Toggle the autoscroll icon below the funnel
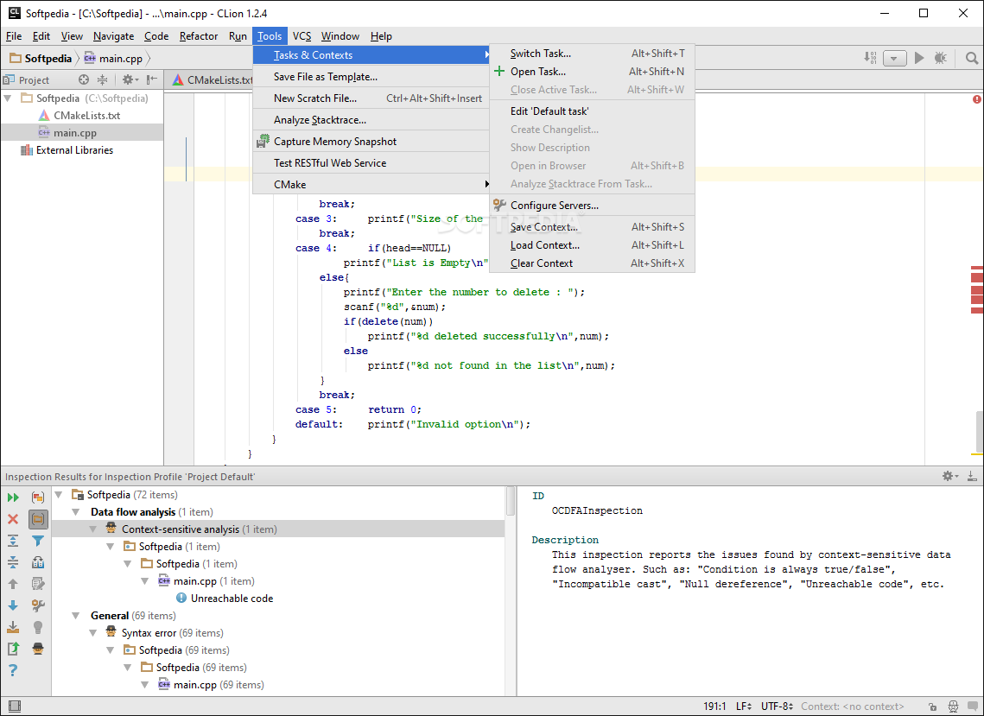This screenshot has width=984, height=716. [x=38, y=562]
